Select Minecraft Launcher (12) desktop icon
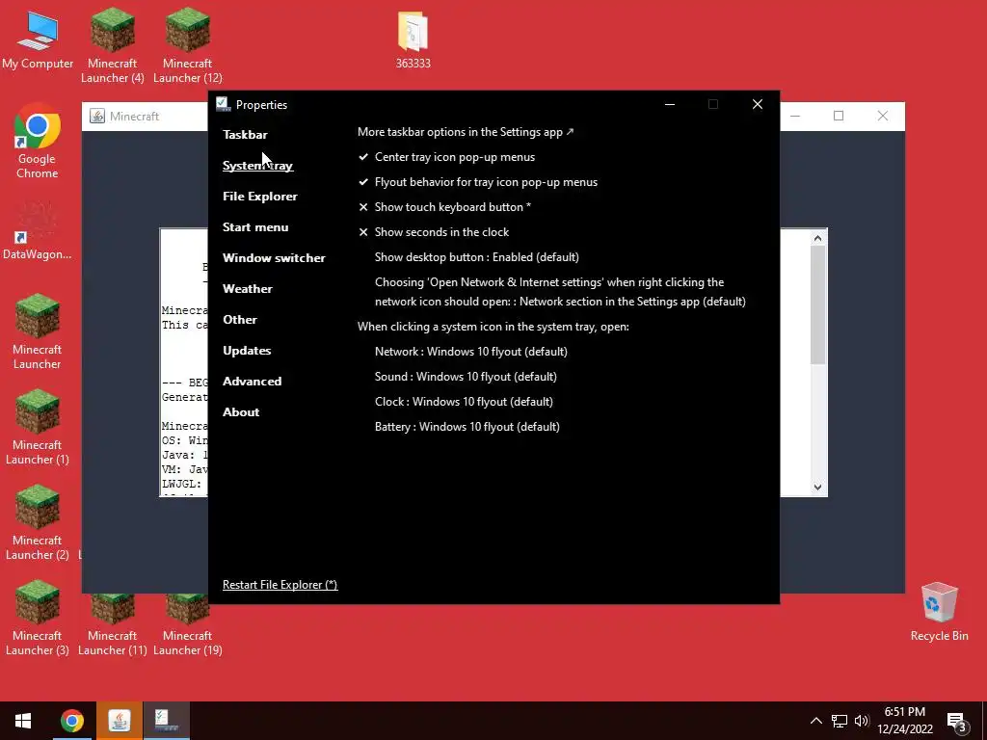Viewport: 987px width, 740px height. pos(188,45)
